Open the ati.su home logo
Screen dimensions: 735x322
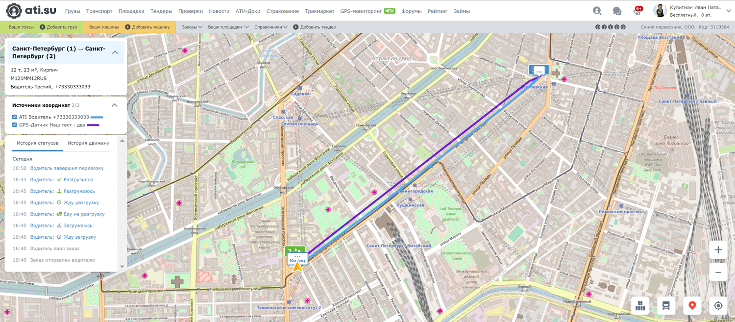coord(32,11)
